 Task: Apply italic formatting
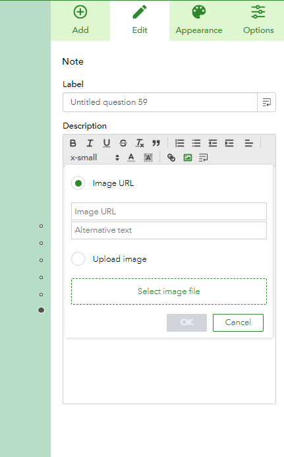pyautogui.click(x=90, y=143)
